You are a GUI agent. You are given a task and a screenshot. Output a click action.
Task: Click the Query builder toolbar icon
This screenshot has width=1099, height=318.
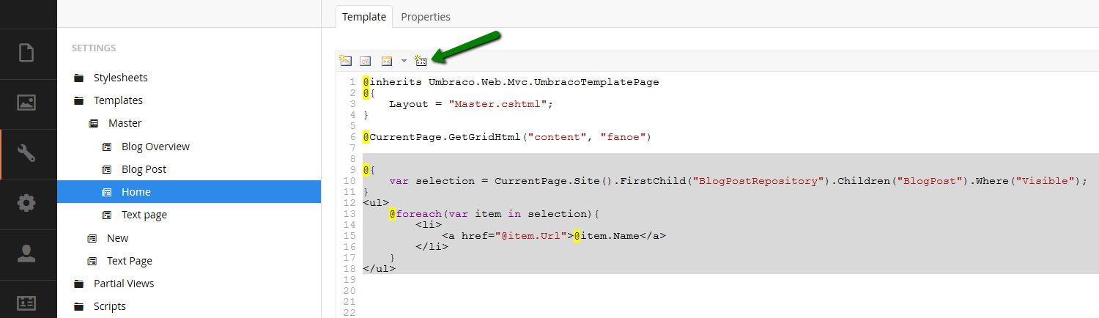click(421, 61)
